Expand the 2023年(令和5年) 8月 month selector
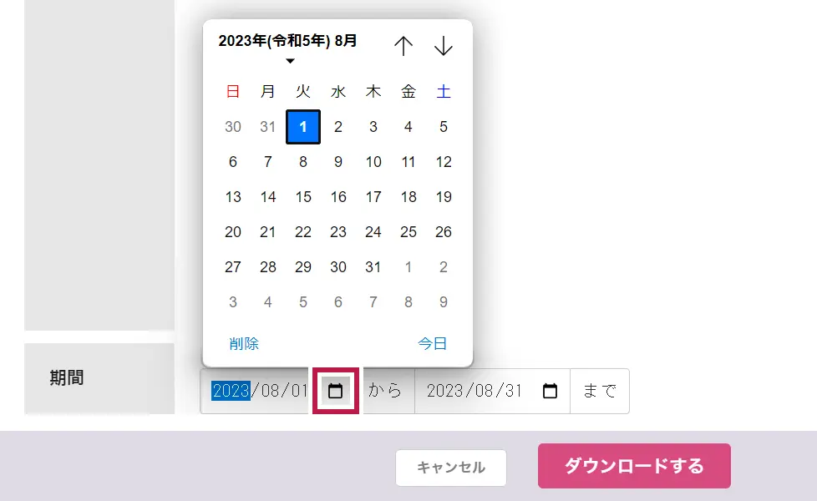 (287, 47)
